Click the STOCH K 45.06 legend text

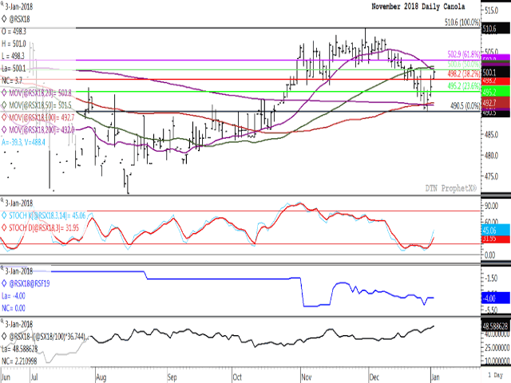47,215
